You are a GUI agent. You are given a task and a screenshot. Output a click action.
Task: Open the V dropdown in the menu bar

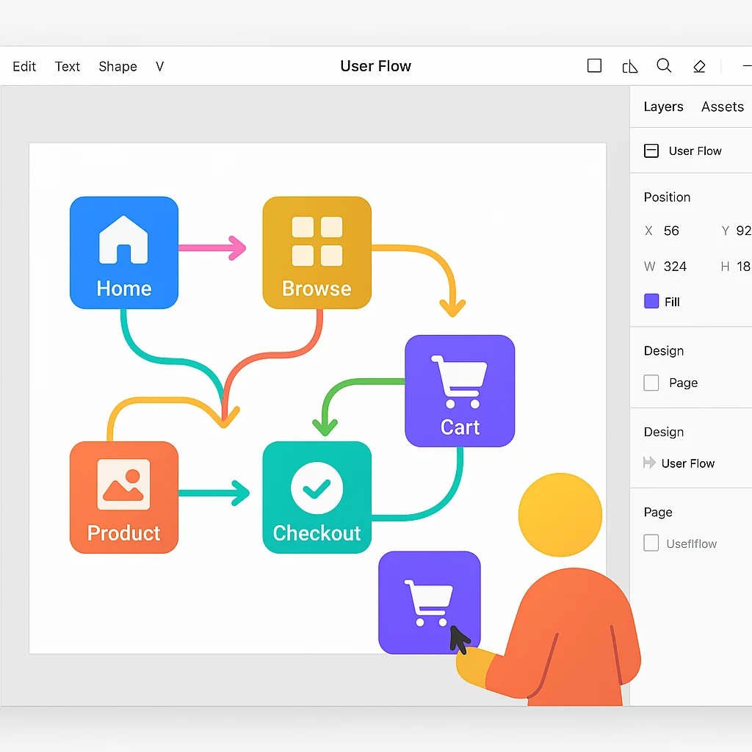(159, 66)
